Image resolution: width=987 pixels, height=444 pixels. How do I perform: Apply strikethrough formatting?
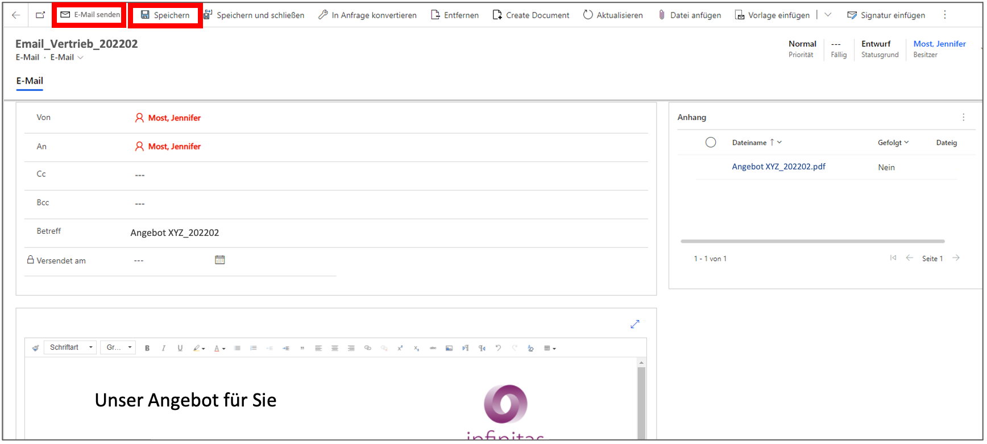(x=433, y=348)
